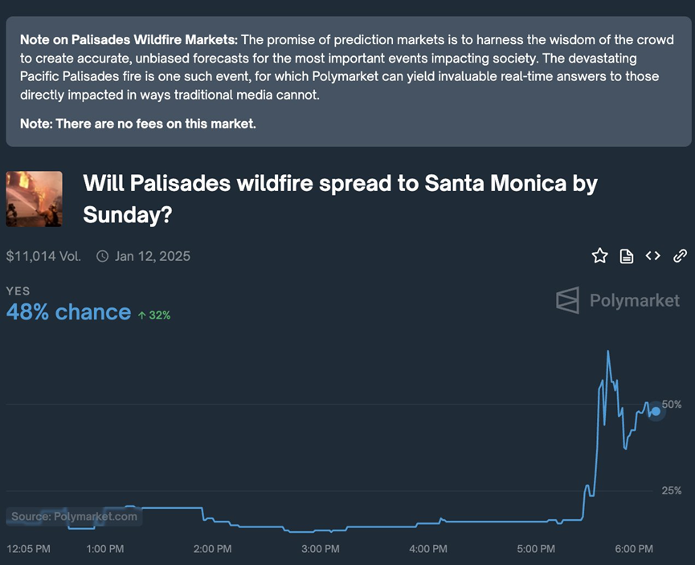Click the 1:00 PM time axis label
The height and width of the screenshot is (565, 695).
pos(104,549)
